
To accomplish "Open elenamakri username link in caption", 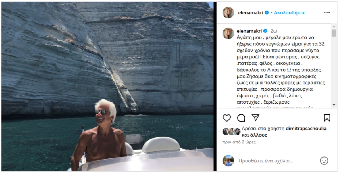I will coord(249,31).
